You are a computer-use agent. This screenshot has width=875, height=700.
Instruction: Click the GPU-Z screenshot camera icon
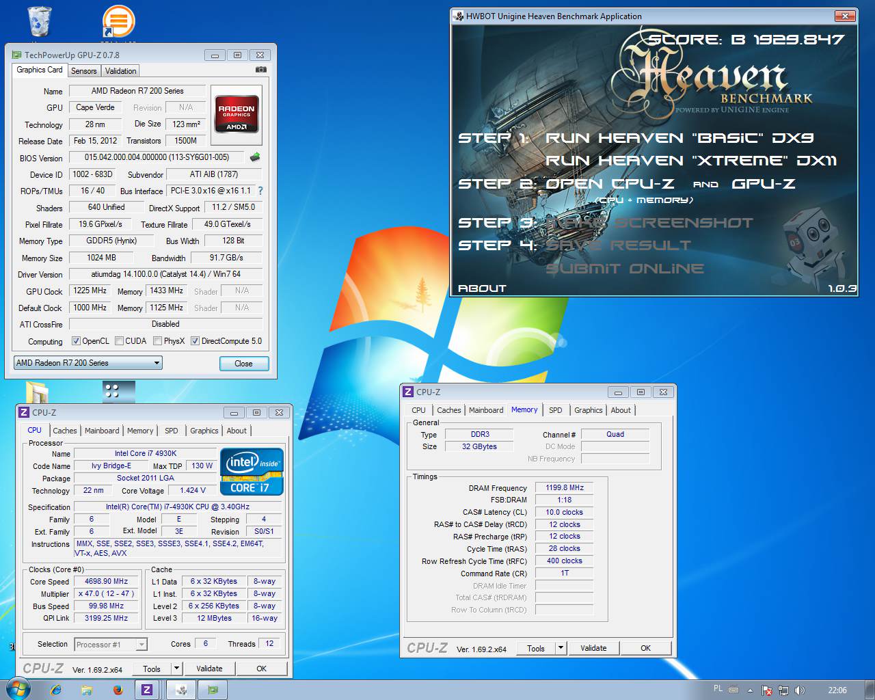tap(260, 69)
